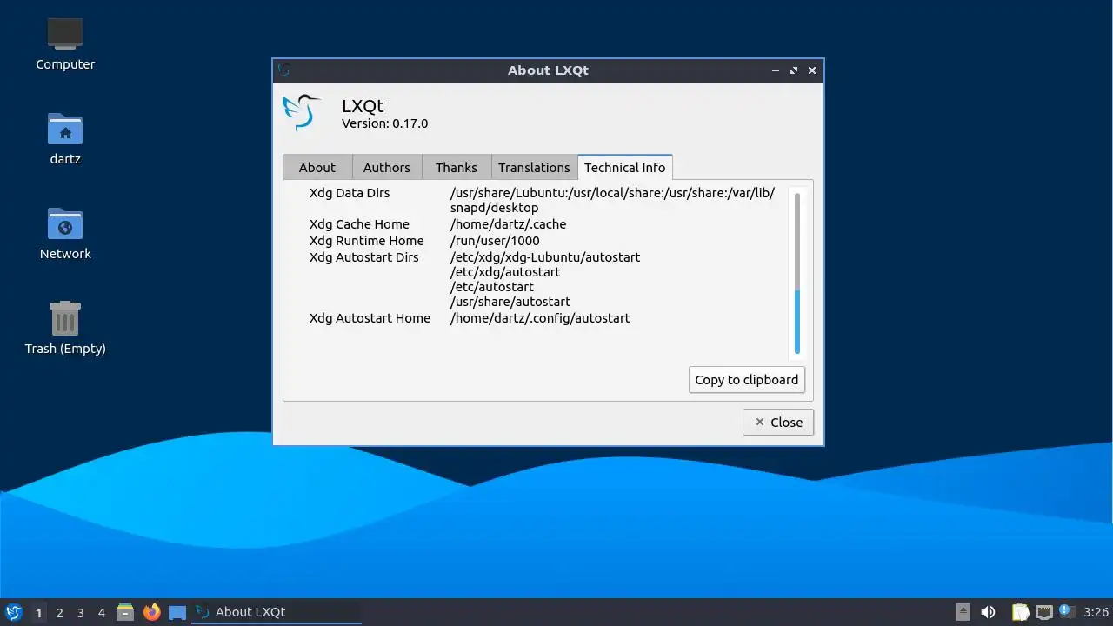Open the LXQt application menu

point(13,612)
